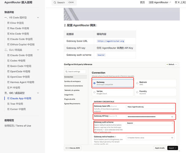The image size is (186, 153).
Task: Click the eye icon in Gateway extra headers field
Action: tap(172, 138)
